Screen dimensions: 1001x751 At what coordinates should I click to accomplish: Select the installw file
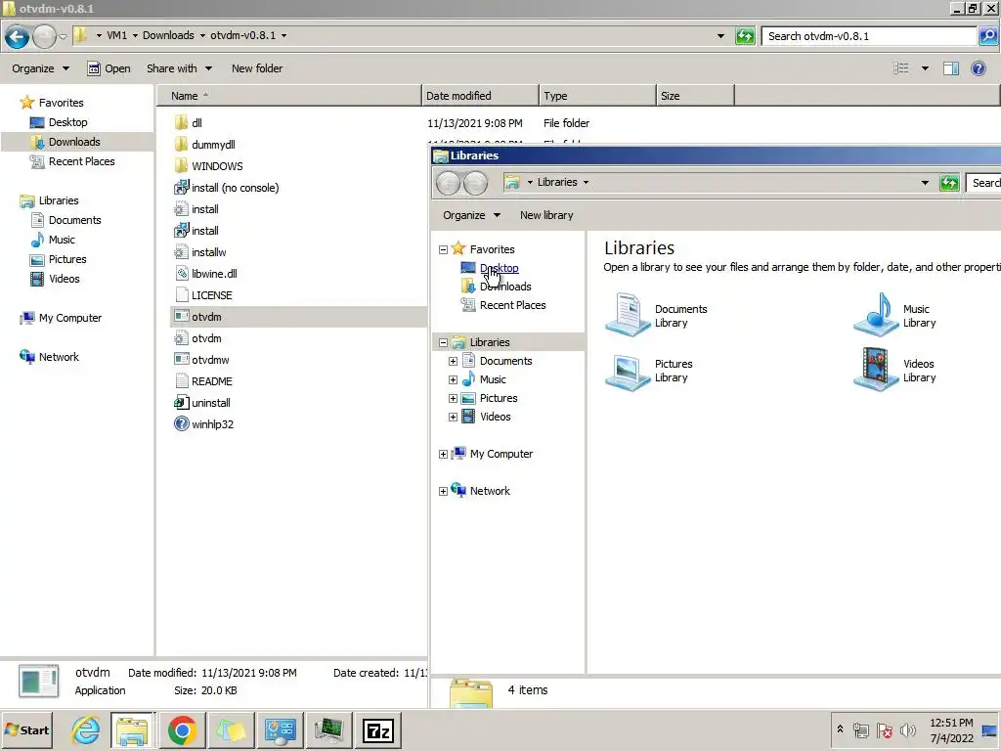coord(200,252)
